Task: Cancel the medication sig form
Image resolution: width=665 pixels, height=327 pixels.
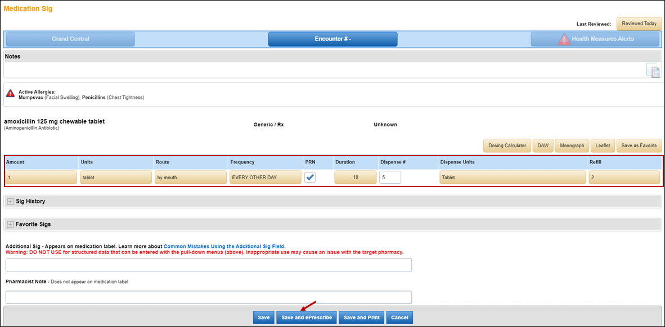Action: (x=399, y=317)
